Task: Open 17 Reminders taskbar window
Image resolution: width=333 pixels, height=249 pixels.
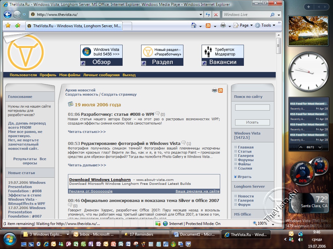Action: click(x=145, y=234)
